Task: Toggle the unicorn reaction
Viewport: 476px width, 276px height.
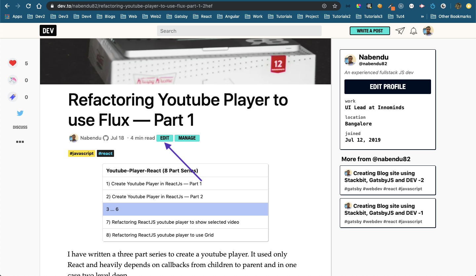Action: coord(13,80)
